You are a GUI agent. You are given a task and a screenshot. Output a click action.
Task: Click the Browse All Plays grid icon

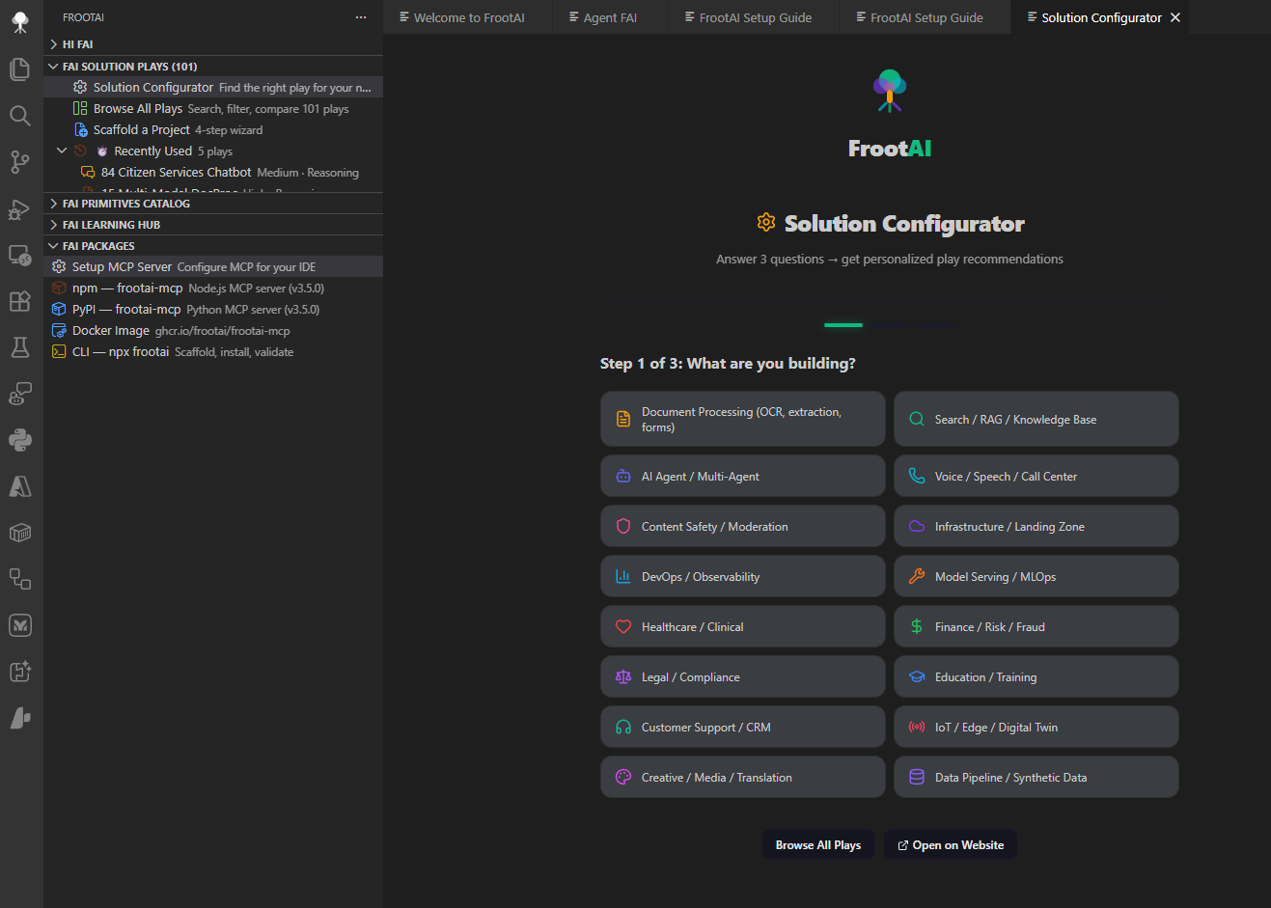click(x=80, y=108)
